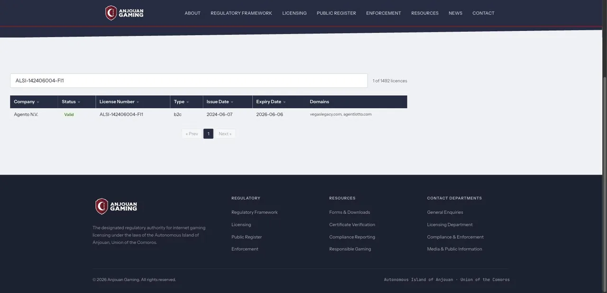Open the Licensing nav item
Screen dimensions: 607x293
294,13
